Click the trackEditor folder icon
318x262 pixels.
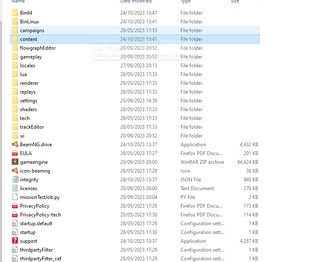[15, 127]
